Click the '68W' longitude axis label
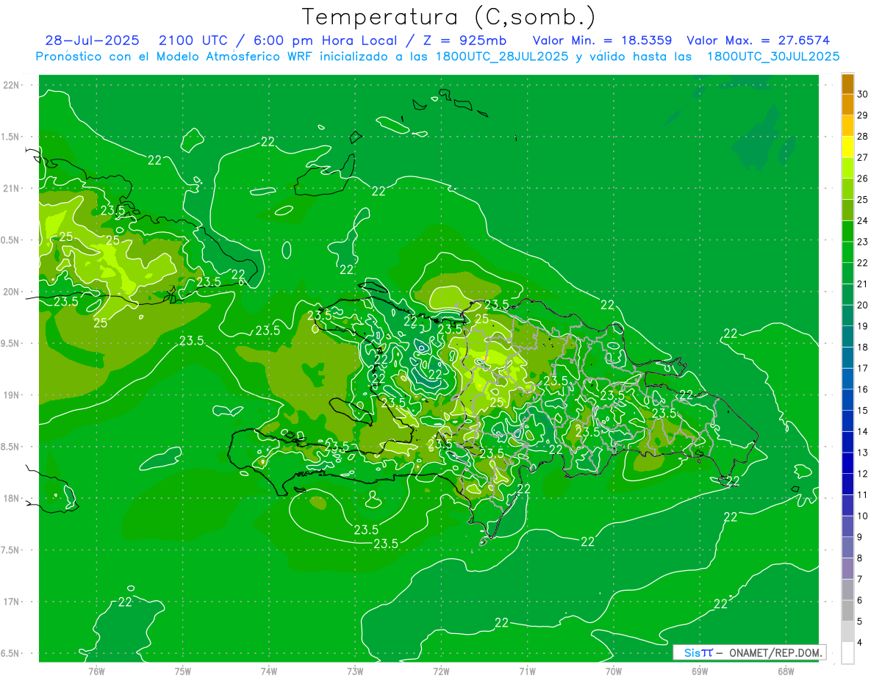The height and width of the screenshot is (681, 882). point(785,671)
